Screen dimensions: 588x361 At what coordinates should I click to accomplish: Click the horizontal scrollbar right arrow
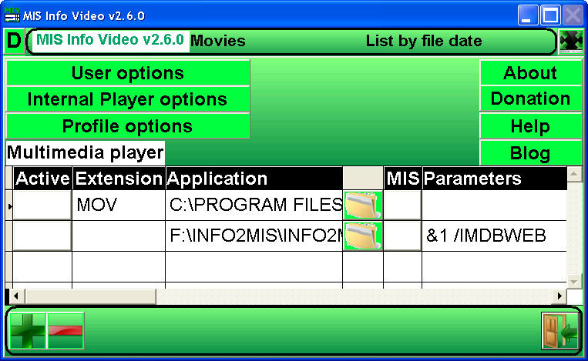(559, 296)
